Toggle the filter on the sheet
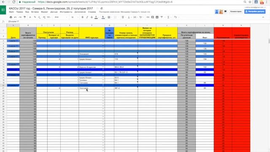 click(162, 17)
